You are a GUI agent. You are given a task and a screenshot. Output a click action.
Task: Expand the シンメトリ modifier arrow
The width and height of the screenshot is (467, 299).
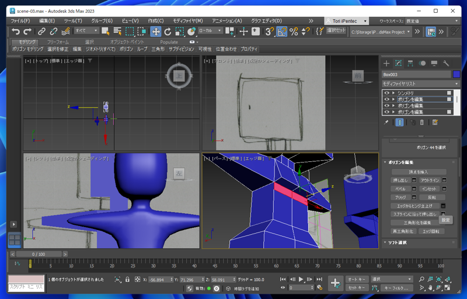click(x=393, y=93)
